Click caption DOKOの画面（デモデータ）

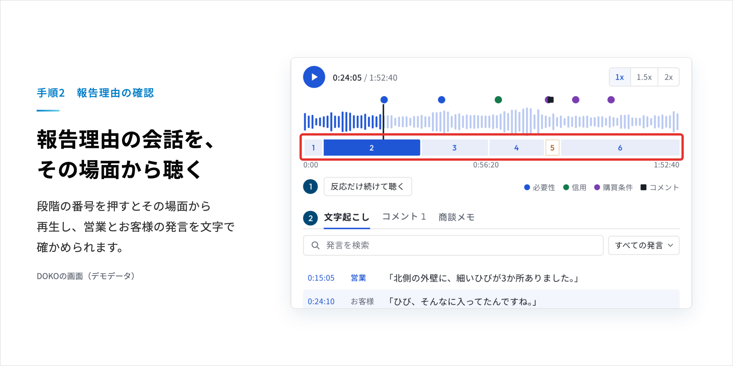point(86,276)
